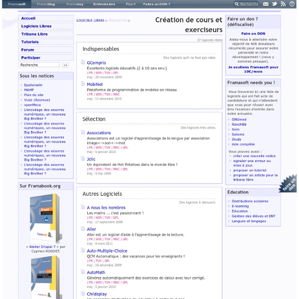Open the Salome link
The height and width of the screenshot is (299, 299).
238,134
